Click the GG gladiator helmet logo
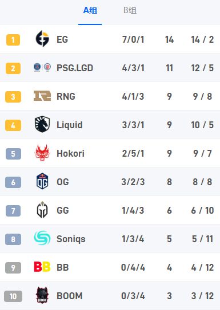The width and height of the screenshot is (220, 310). (x=42, y=210)
